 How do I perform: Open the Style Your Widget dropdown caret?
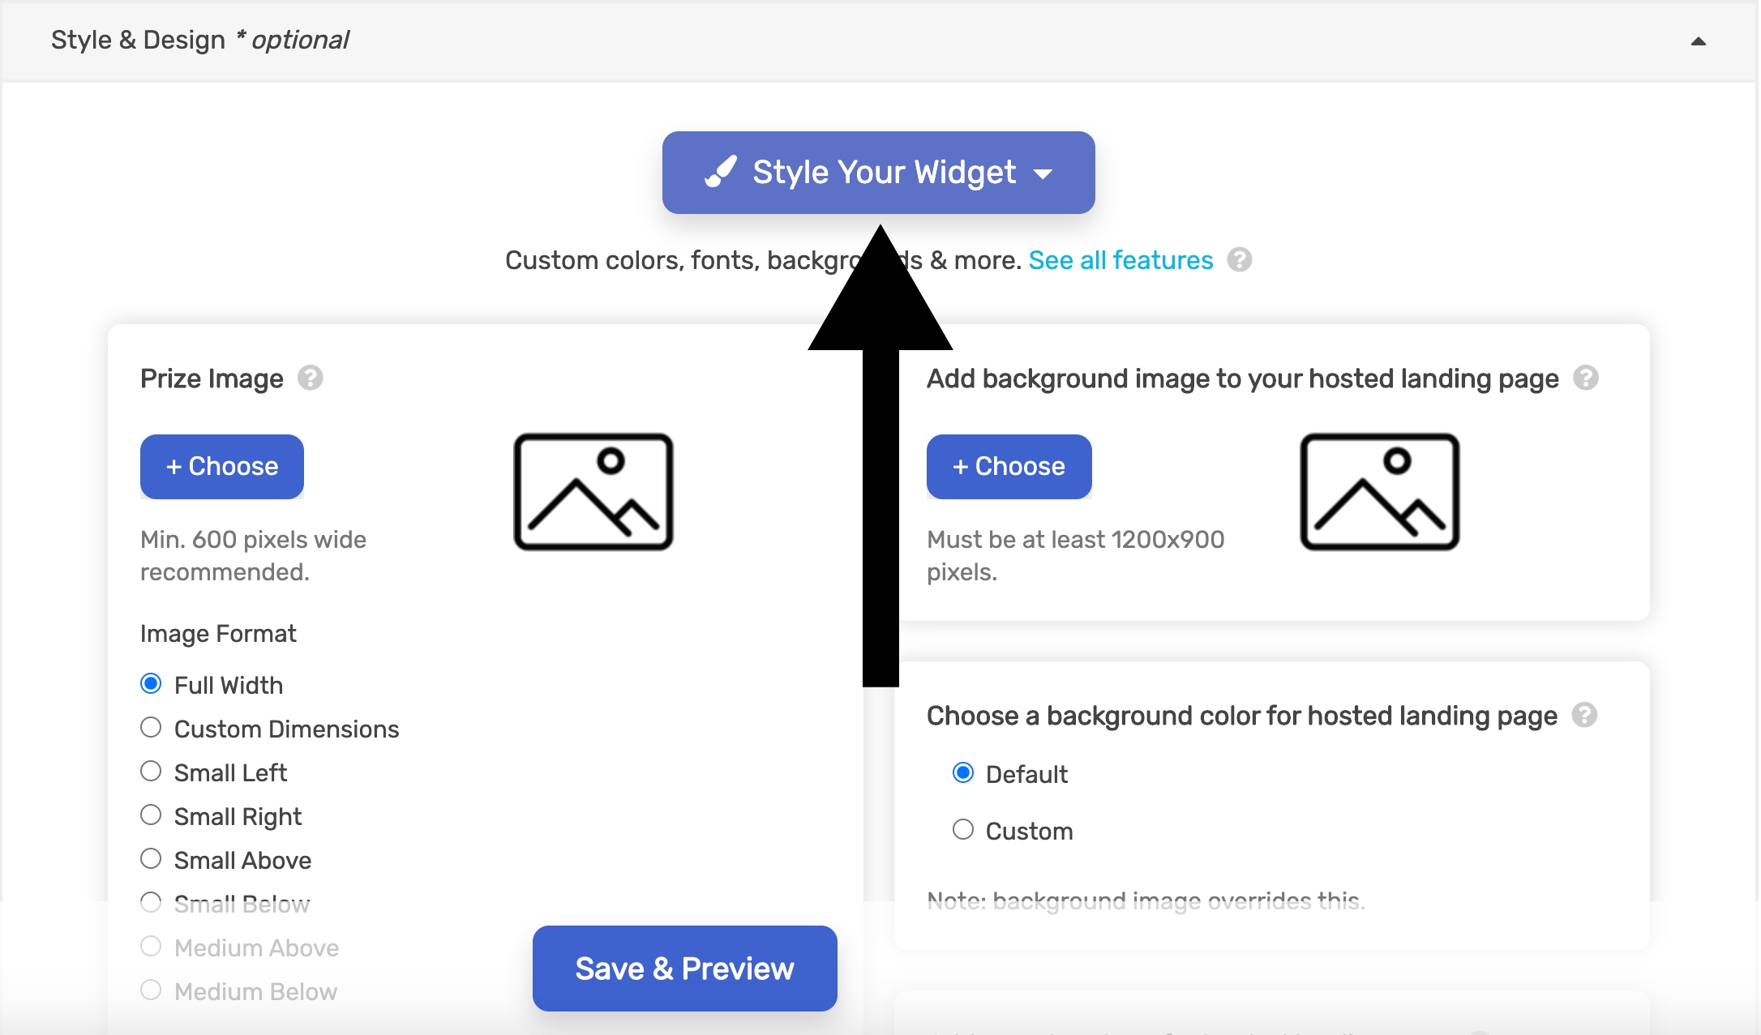click(x=1043, y=173)
